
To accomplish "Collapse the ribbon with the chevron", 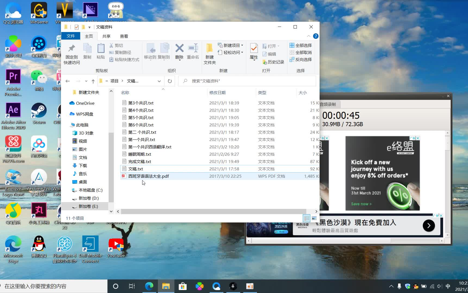I will pos(308,36).
